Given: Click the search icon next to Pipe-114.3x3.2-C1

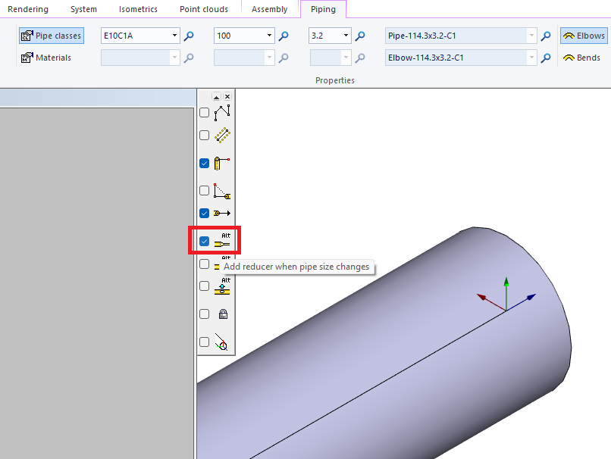Looking at the screenshot, I should [x=546, y=36].
